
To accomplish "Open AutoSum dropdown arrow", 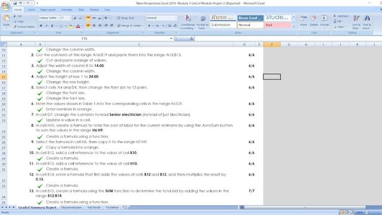I will tap(350, 16).
